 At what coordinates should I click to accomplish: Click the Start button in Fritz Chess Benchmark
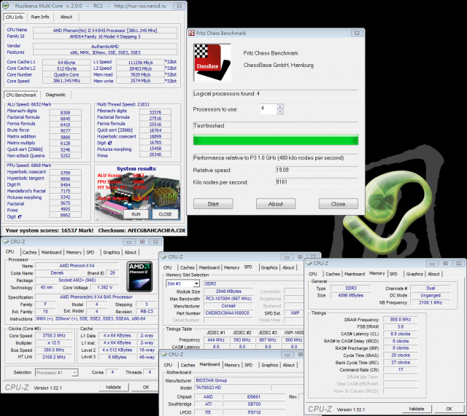pos(213,204)
